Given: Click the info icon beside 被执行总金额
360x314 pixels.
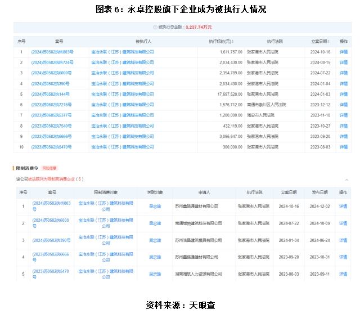Looking at the screenshot, I should click(155, 27).
